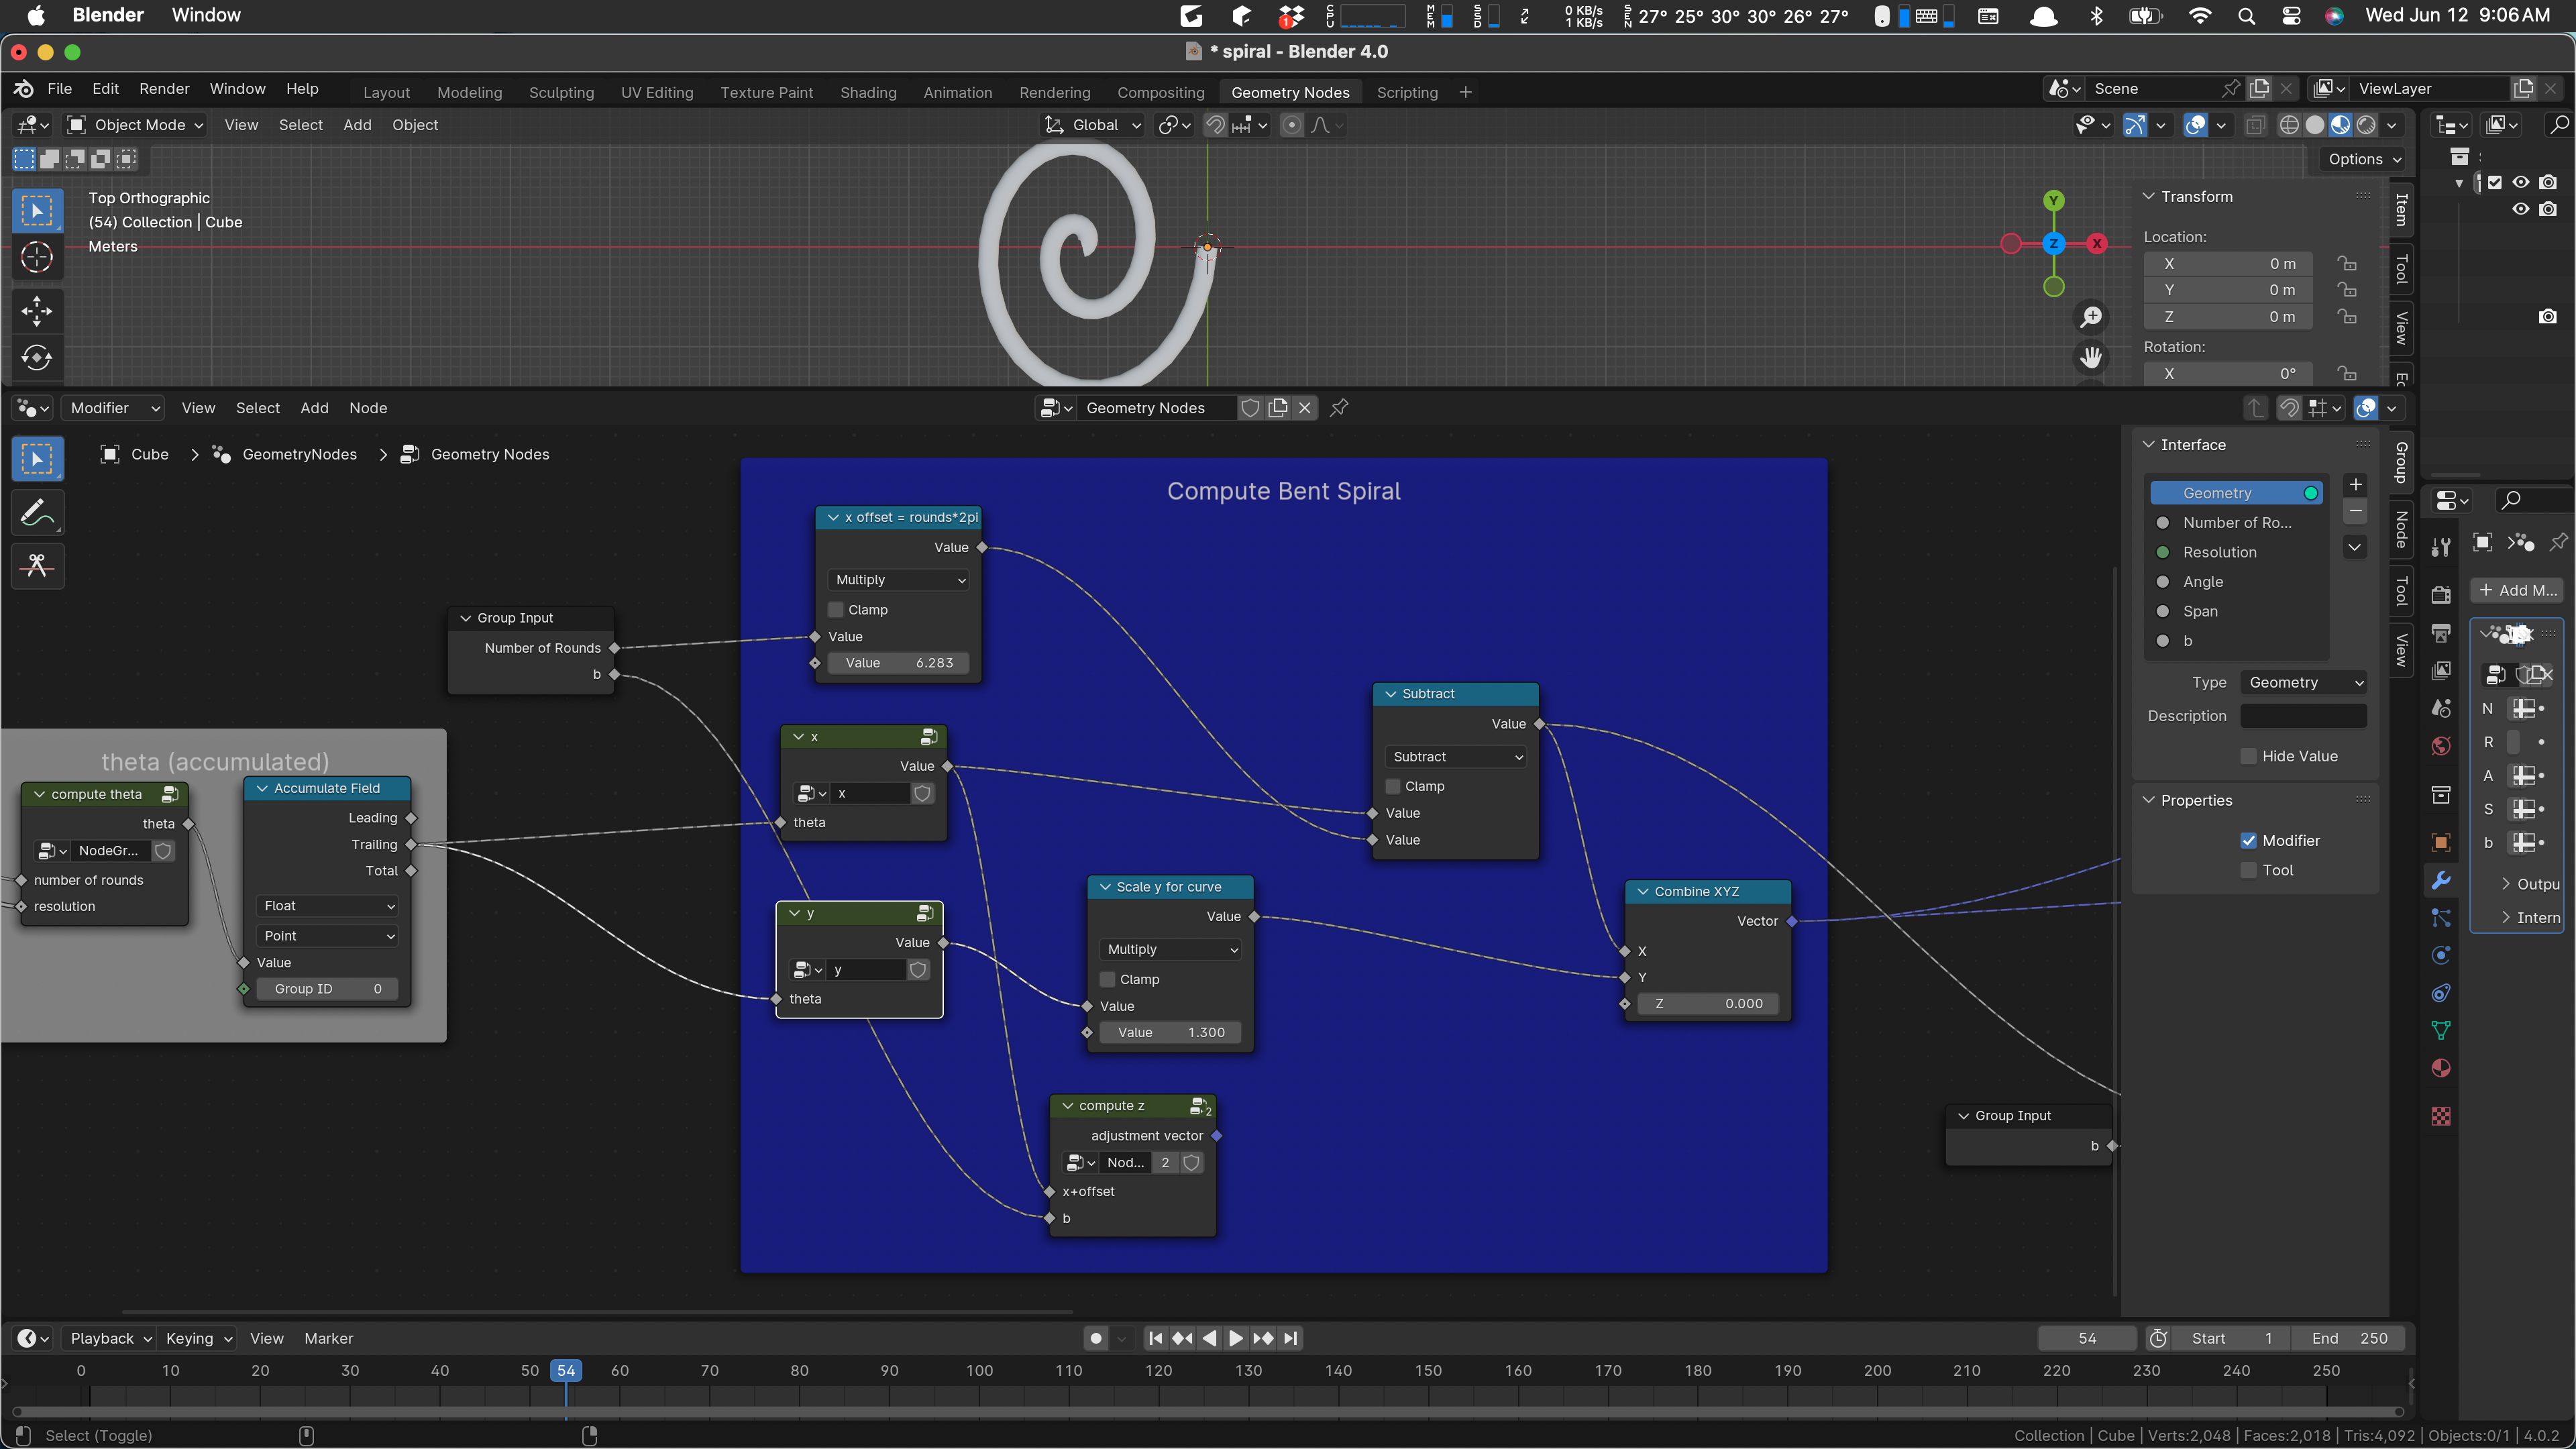Open Scene properties tab
2576x1449 pixels.
pyautogui.click(x=2441, y=708)
